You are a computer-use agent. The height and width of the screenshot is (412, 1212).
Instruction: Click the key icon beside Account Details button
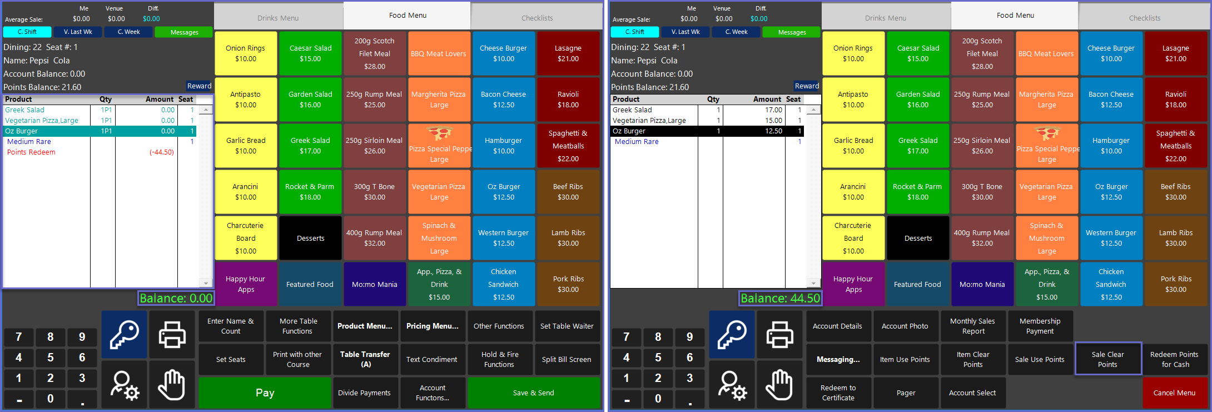click(x=732, y=334)
